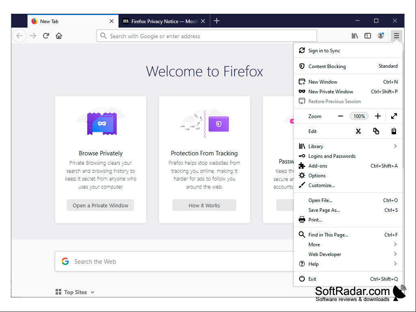Zoom in with the plus button
The width and height of the screenshot is (416, 312).
[x=378, y=116]
